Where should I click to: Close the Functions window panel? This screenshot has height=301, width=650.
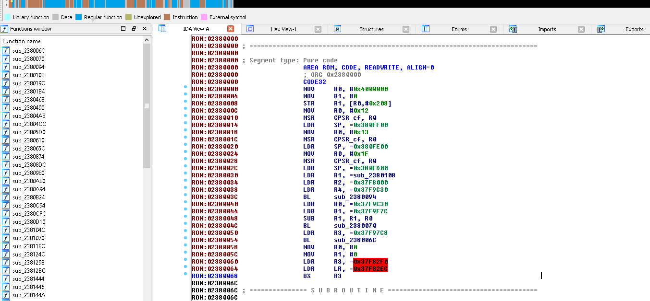(x=145, y=29)
